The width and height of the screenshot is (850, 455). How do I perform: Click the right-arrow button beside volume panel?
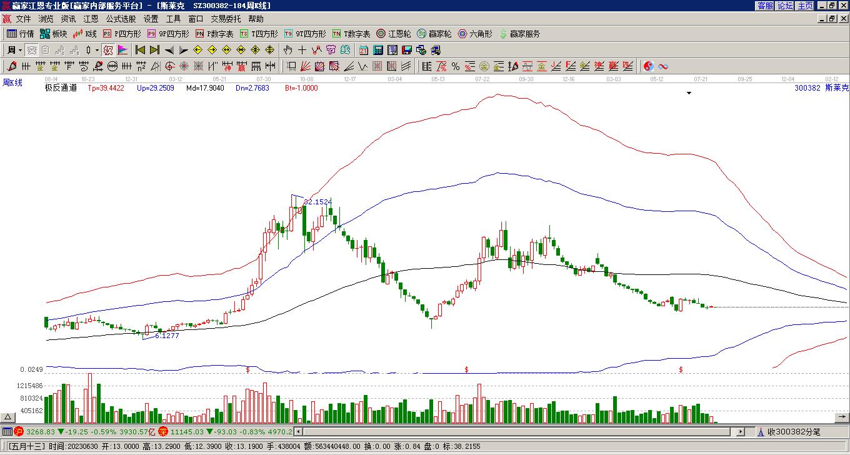pyautogui.click(x=842, y=417)
